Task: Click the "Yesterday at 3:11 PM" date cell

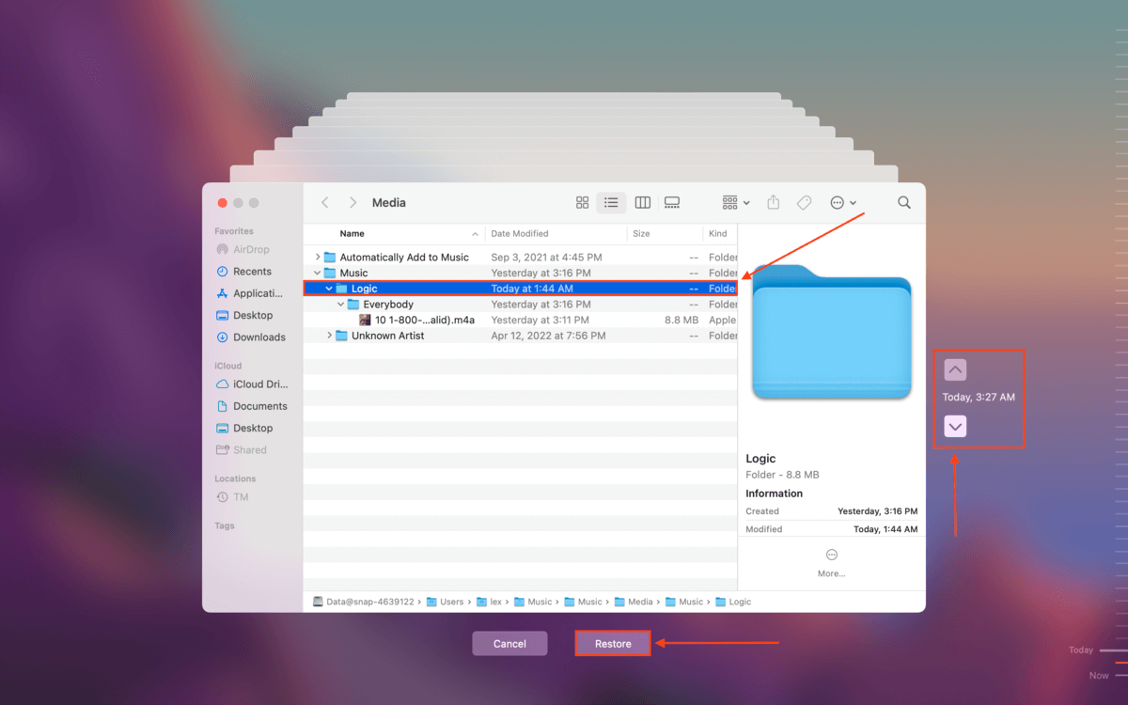Action: (x=540, y=320)
